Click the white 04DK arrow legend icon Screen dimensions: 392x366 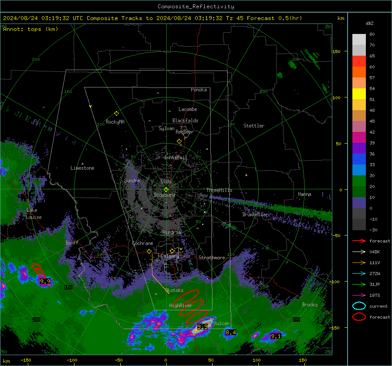(359, 252)
